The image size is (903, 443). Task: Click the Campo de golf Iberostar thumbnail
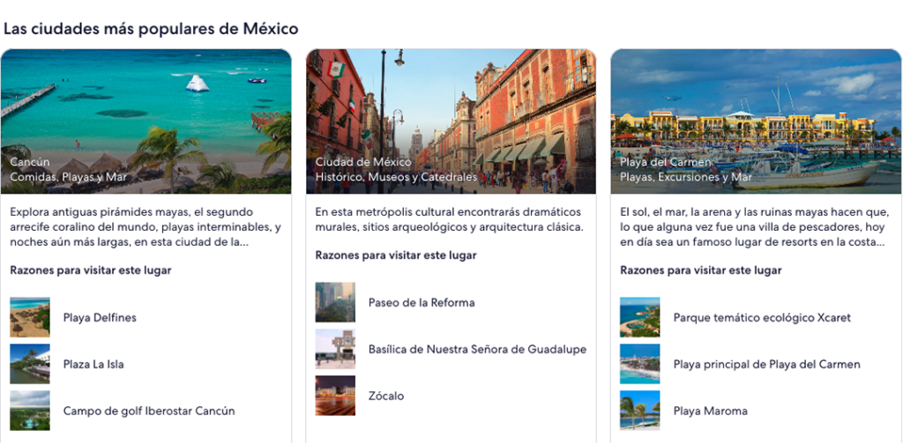[30, 410]
